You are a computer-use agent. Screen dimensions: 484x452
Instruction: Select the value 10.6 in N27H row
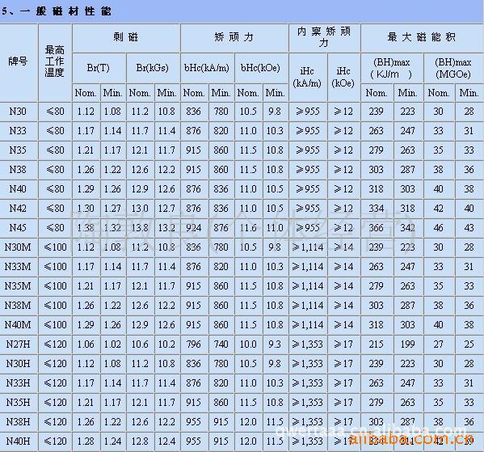[x=140, y=344]
